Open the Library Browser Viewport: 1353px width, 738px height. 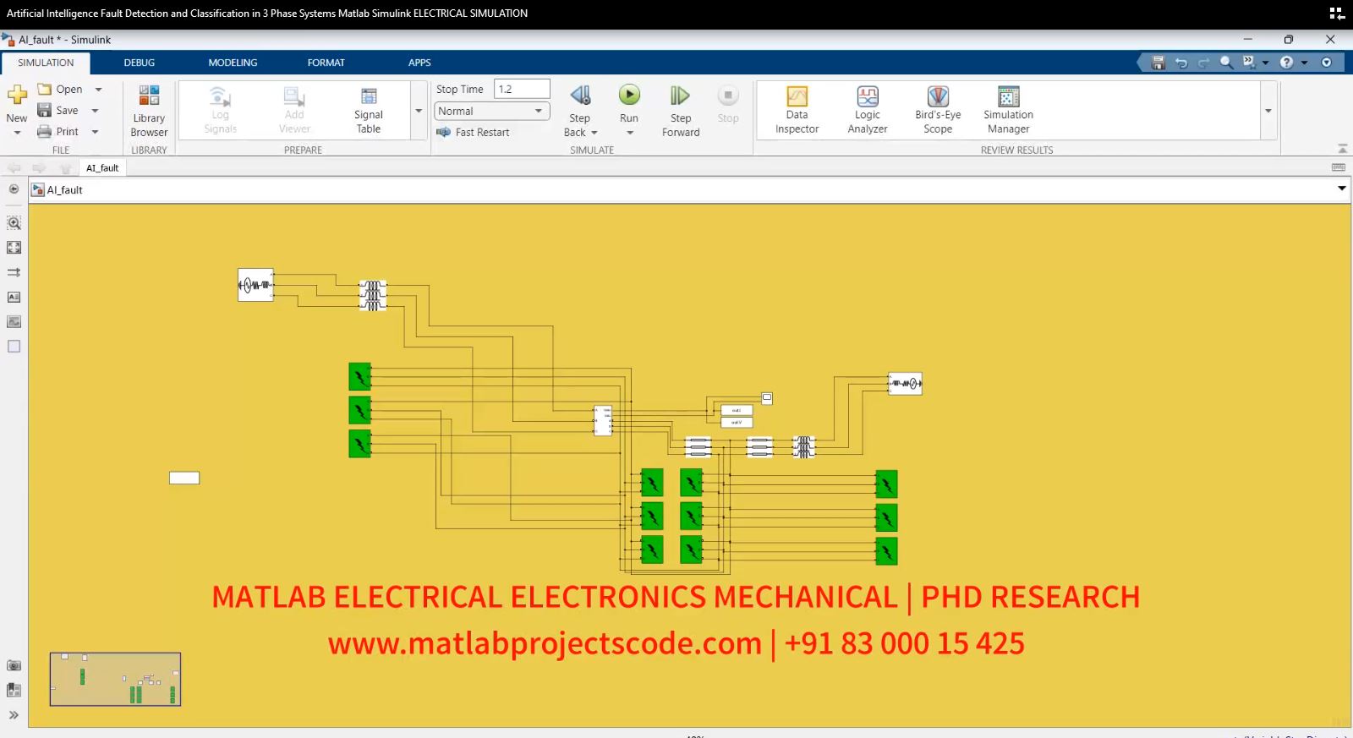click(149, 111)
